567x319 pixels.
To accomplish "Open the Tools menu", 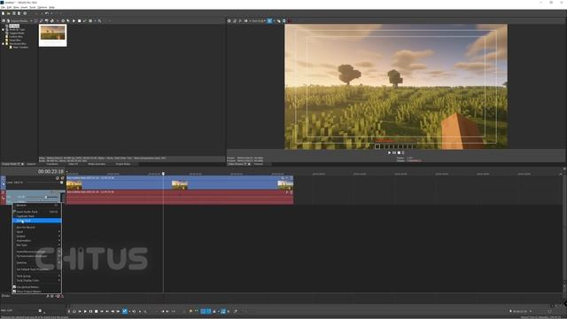I will click(33, 7).
